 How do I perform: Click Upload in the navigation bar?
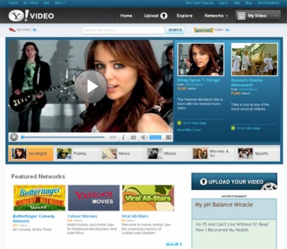coord(151,15)
